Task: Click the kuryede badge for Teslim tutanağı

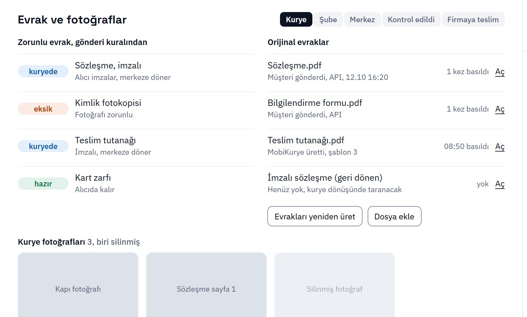Action: pyautogui.click(x=43, y=146)
